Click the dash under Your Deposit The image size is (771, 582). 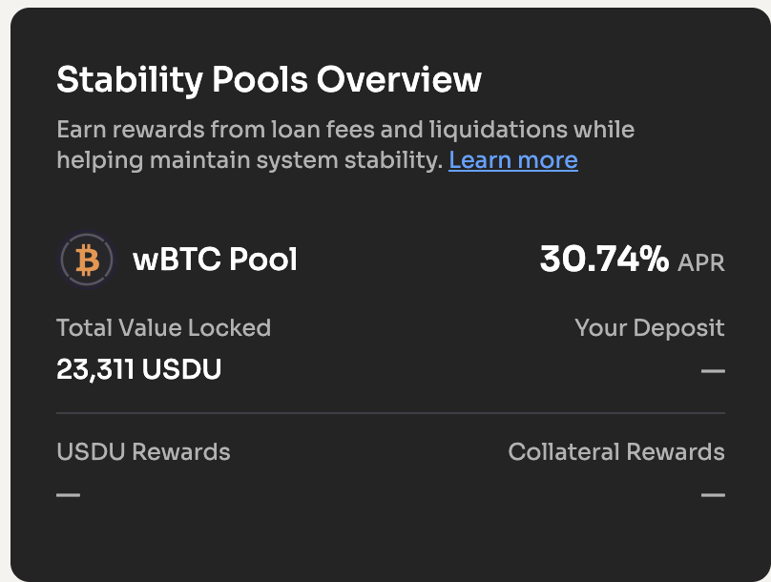[x=713, y=370]
